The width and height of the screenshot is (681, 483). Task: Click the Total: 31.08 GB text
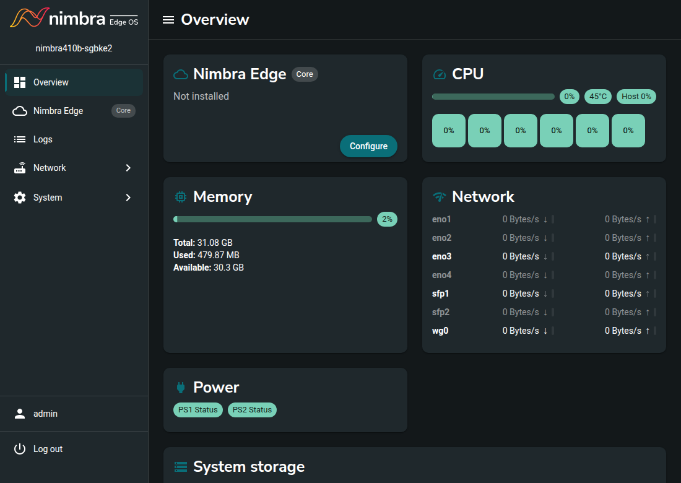(x=203, y=243)
